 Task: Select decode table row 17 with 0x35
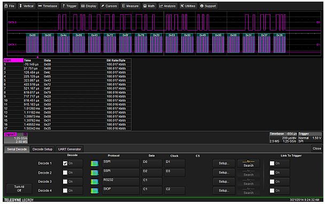click(x=67, y=128)
